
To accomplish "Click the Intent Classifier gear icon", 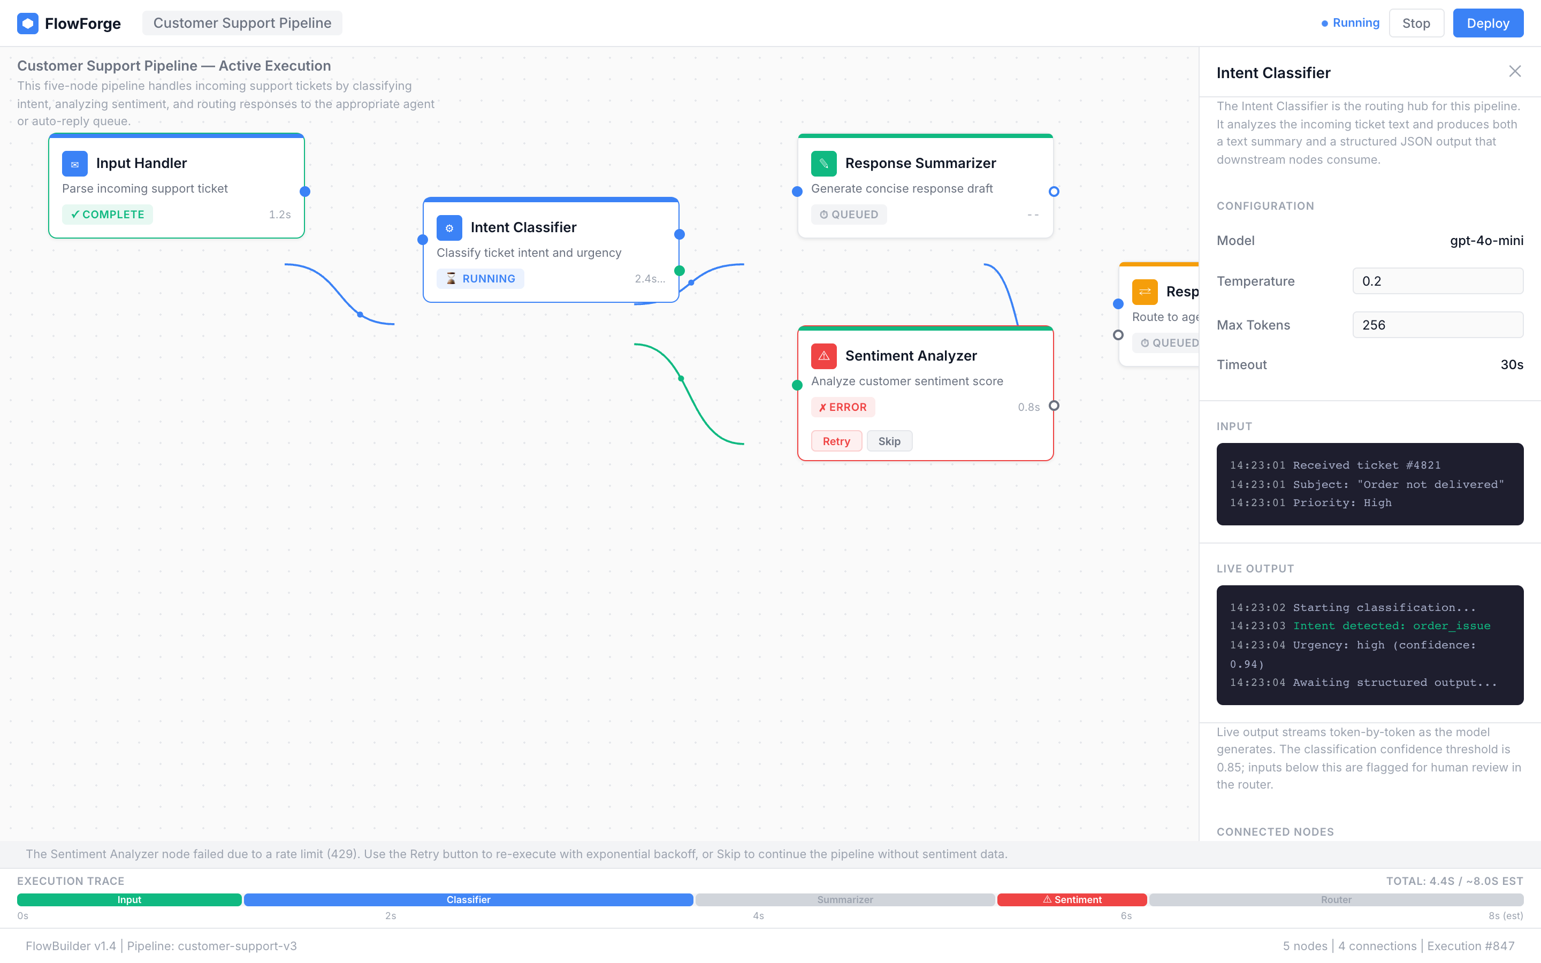I will (x=449, y=228).
